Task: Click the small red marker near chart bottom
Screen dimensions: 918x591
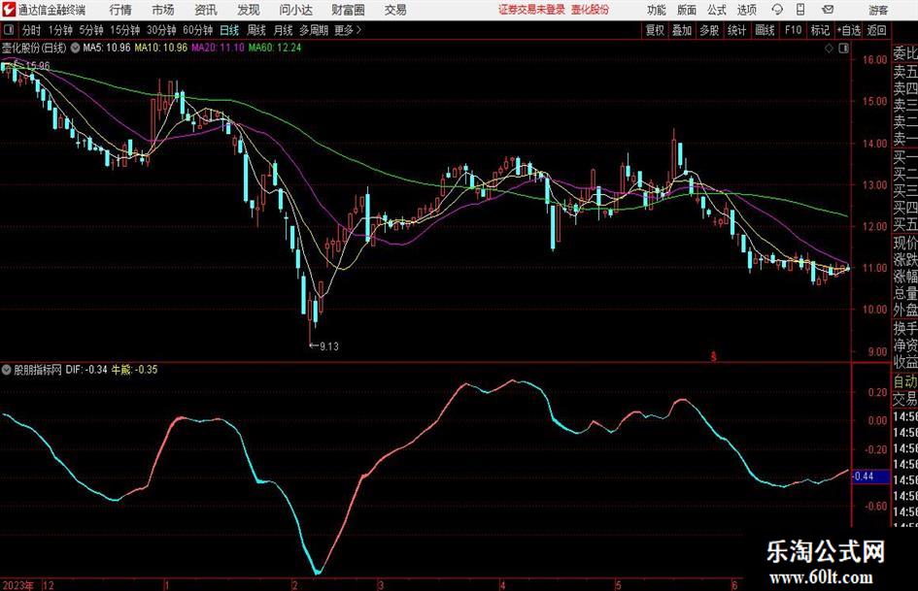Action: coord(713,356)
